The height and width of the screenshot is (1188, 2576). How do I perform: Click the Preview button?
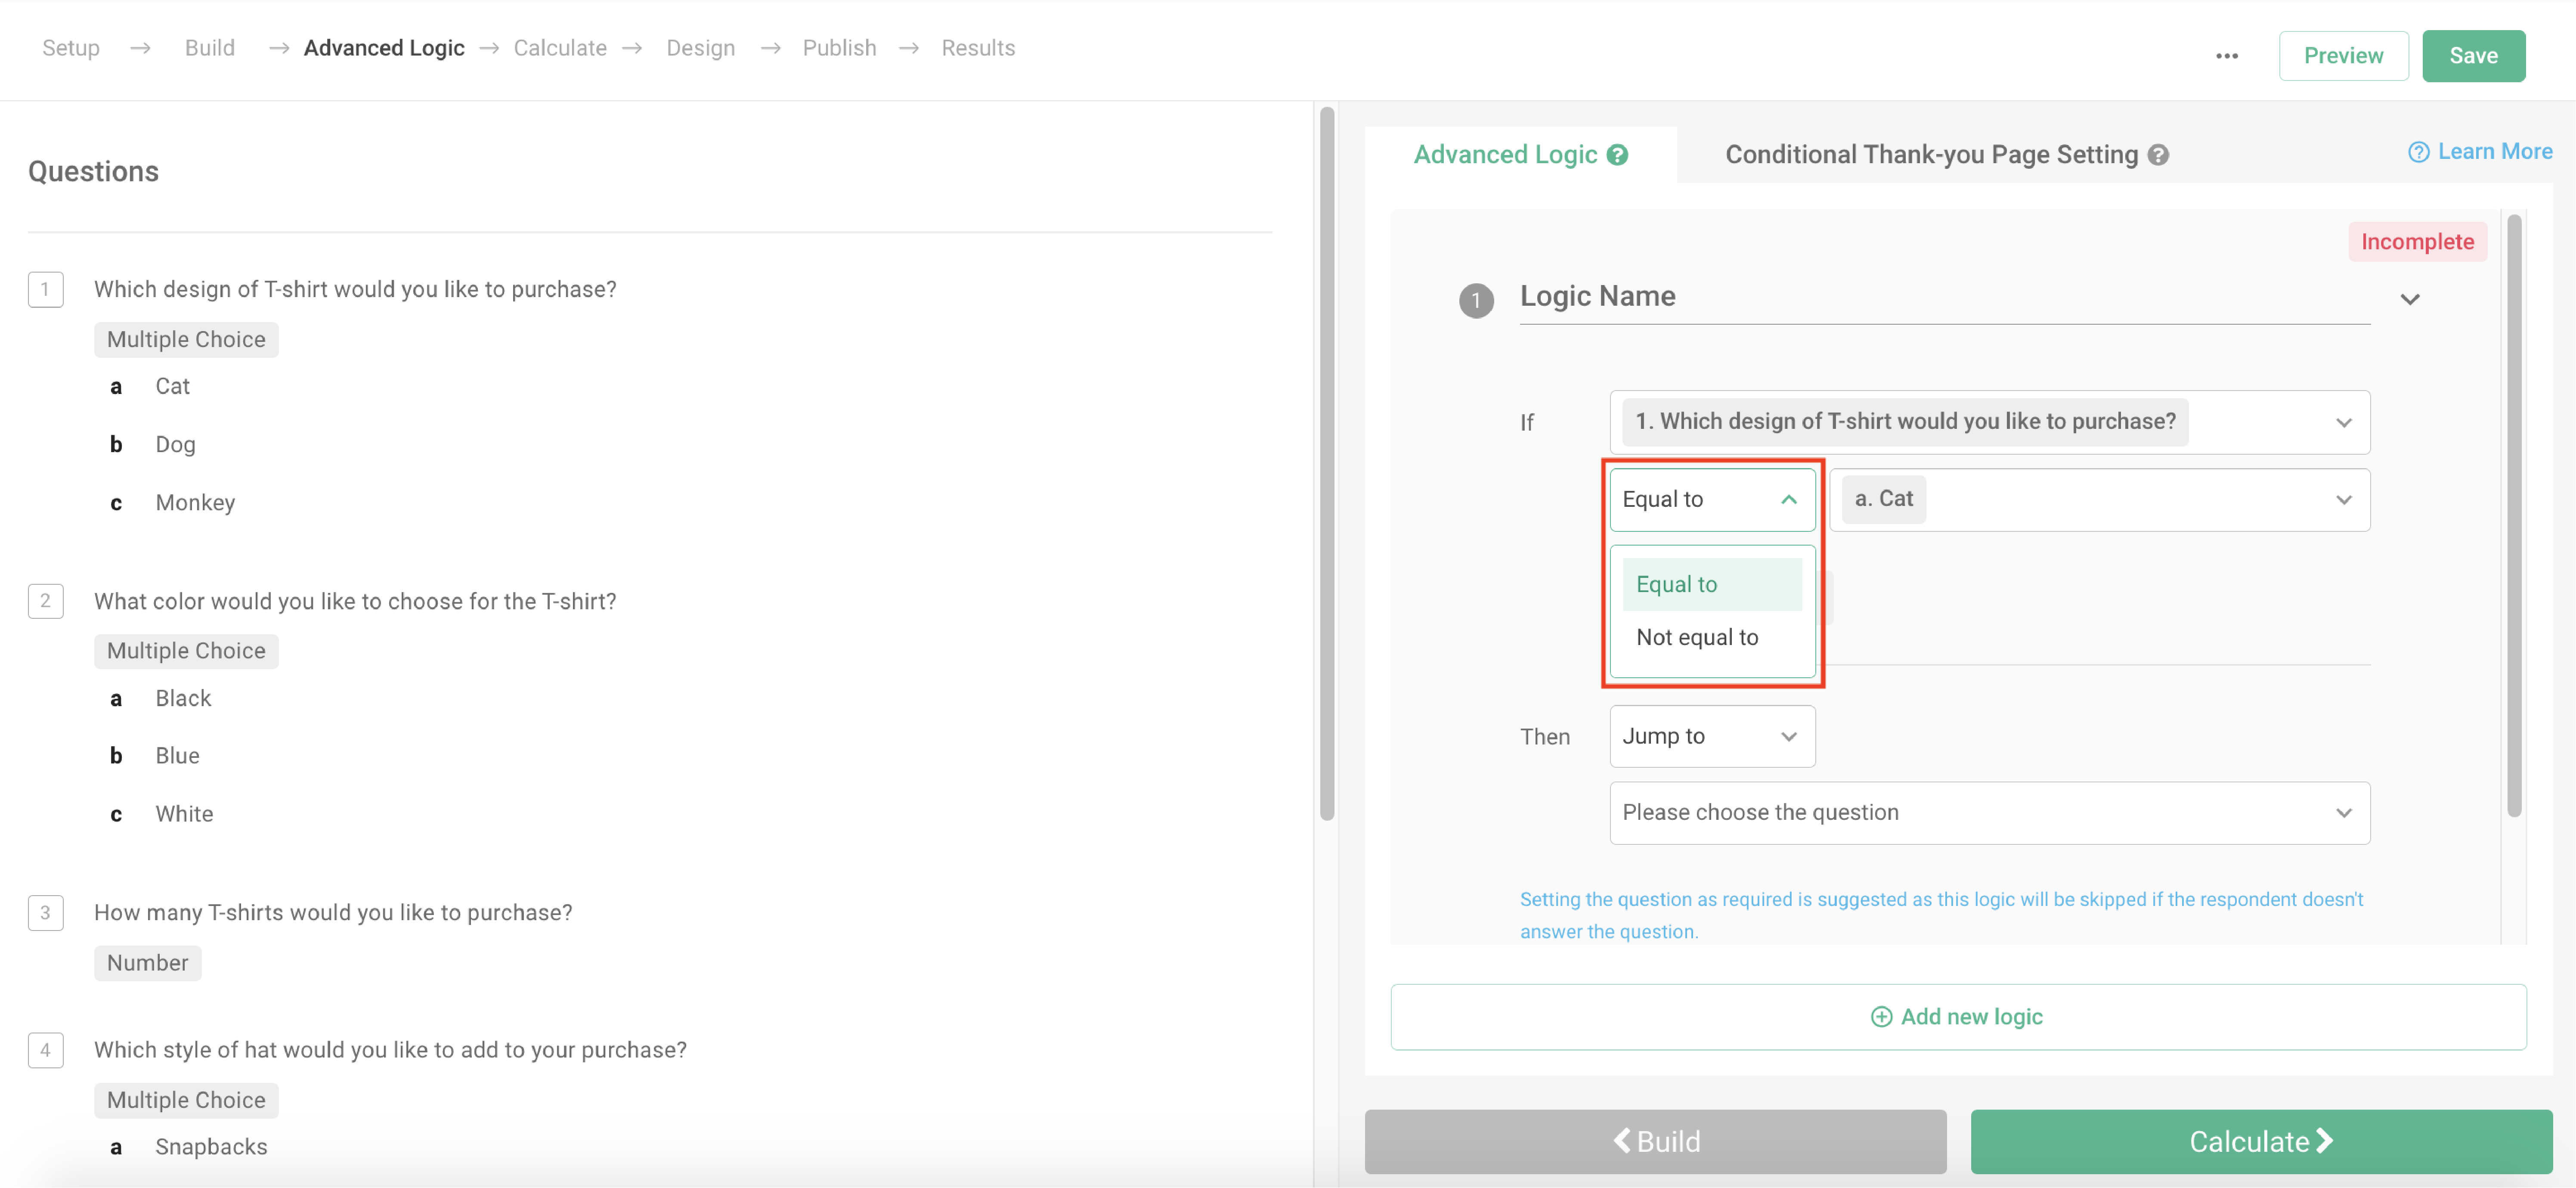coord(2343,55)
